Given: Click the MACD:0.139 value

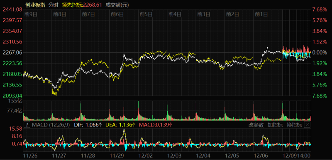Looking at the screenshot, I should point(155,125).
